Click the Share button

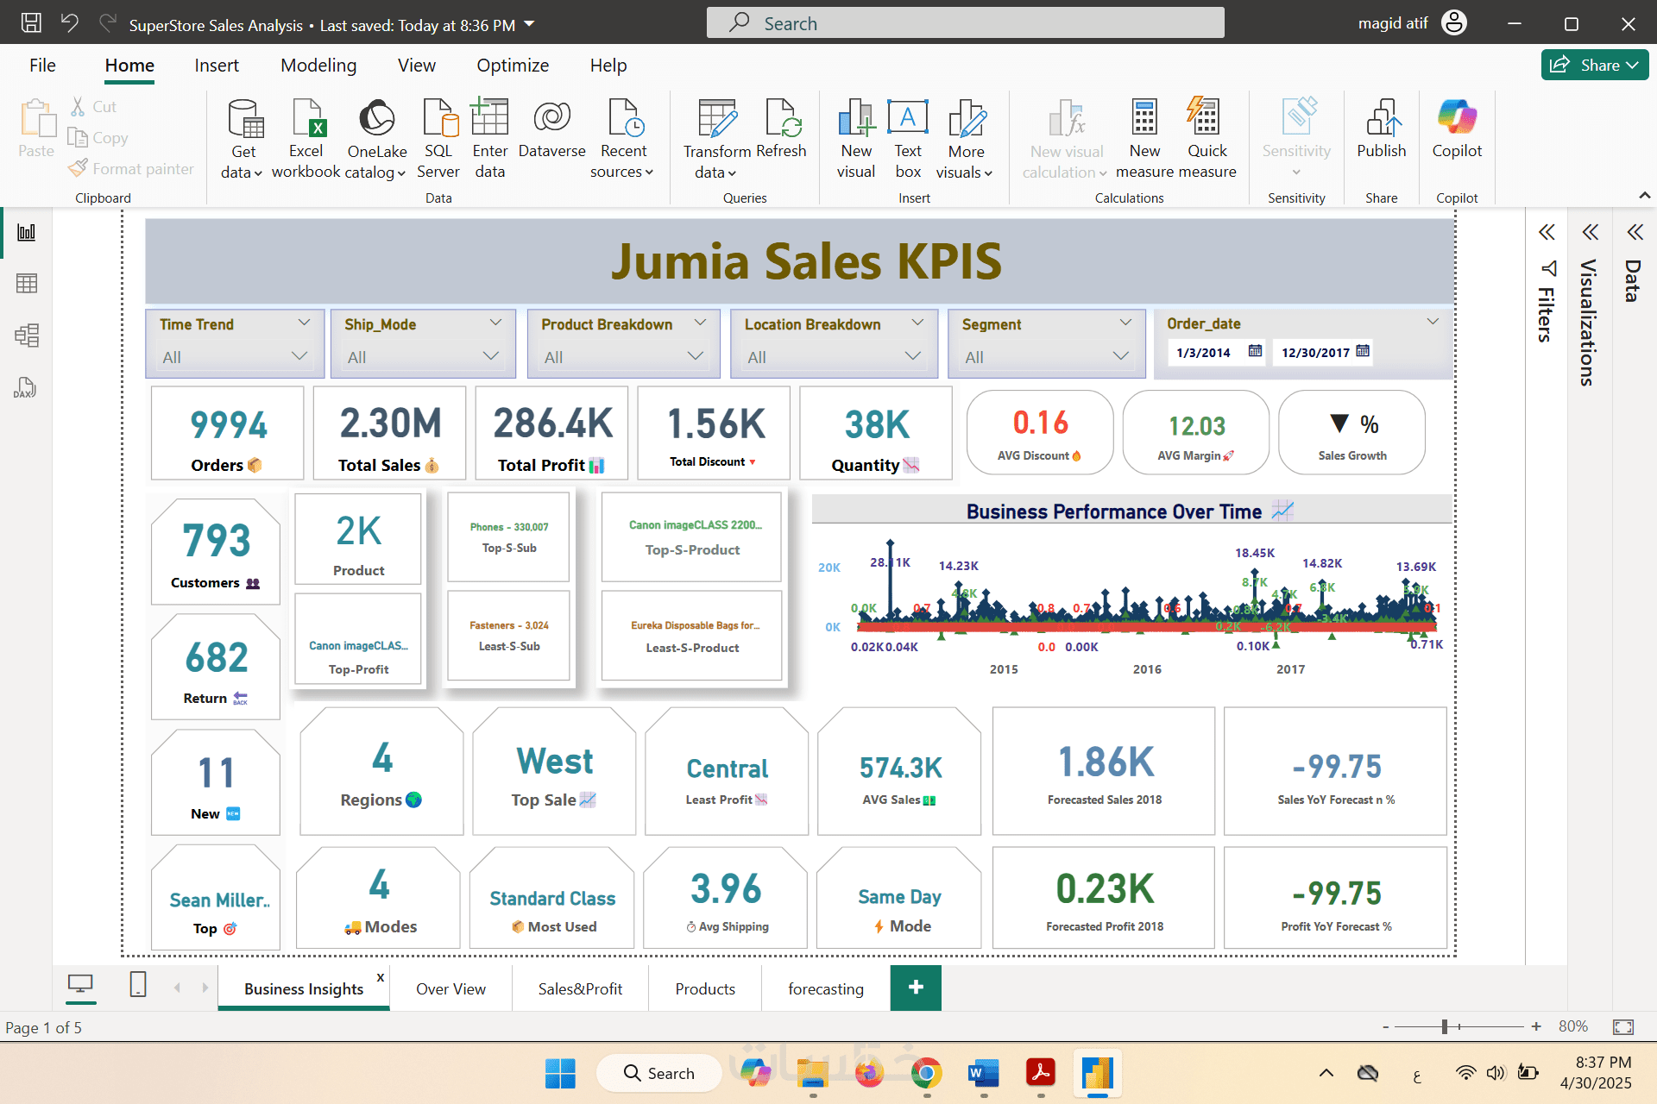click(1593, 65)
